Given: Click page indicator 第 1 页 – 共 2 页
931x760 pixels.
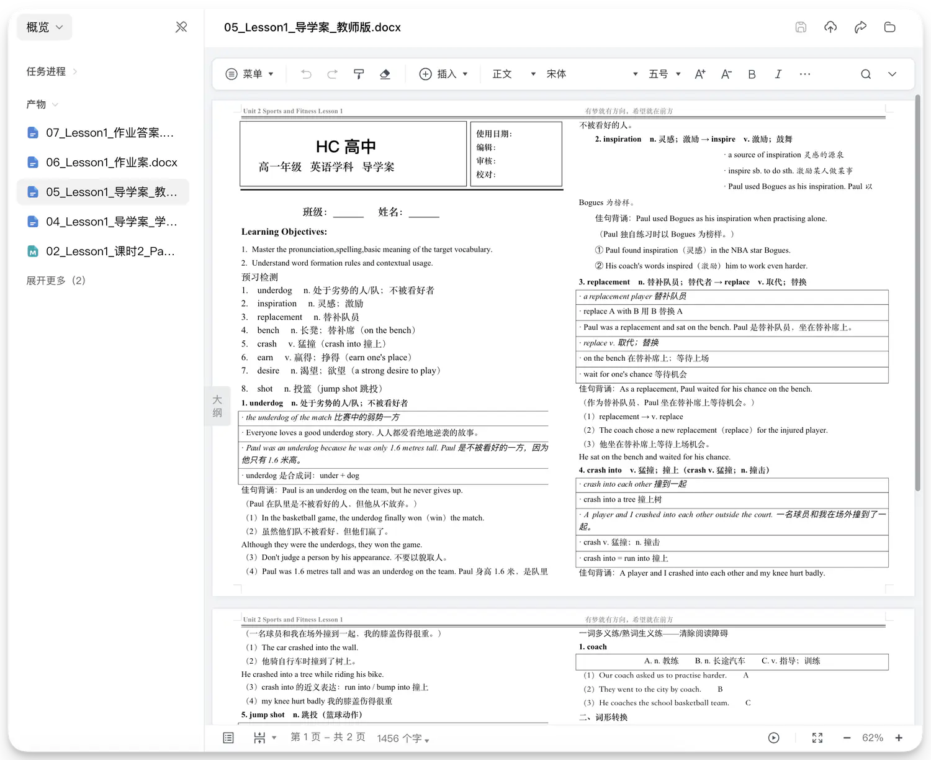Looking at the screenshot, I should [328, 738].
